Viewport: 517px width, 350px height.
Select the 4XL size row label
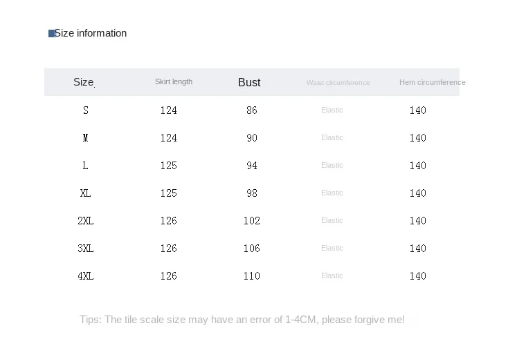(x=86, y=276)
